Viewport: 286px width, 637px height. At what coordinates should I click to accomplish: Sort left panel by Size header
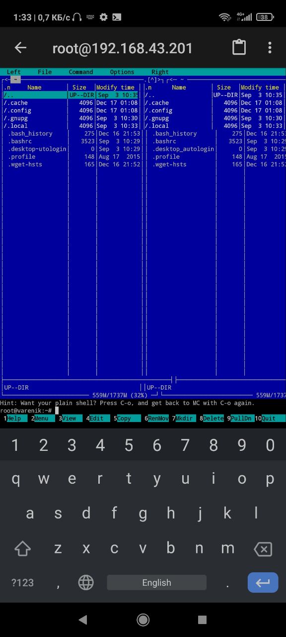pos(79,88)
